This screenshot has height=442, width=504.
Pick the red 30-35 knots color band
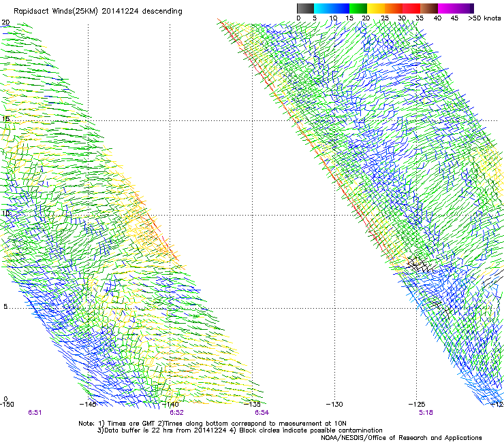[411, 8]
